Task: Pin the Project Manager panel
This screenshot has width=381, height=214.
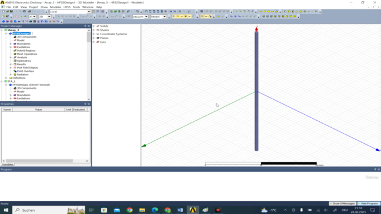Action: click(x=85, y=26)
